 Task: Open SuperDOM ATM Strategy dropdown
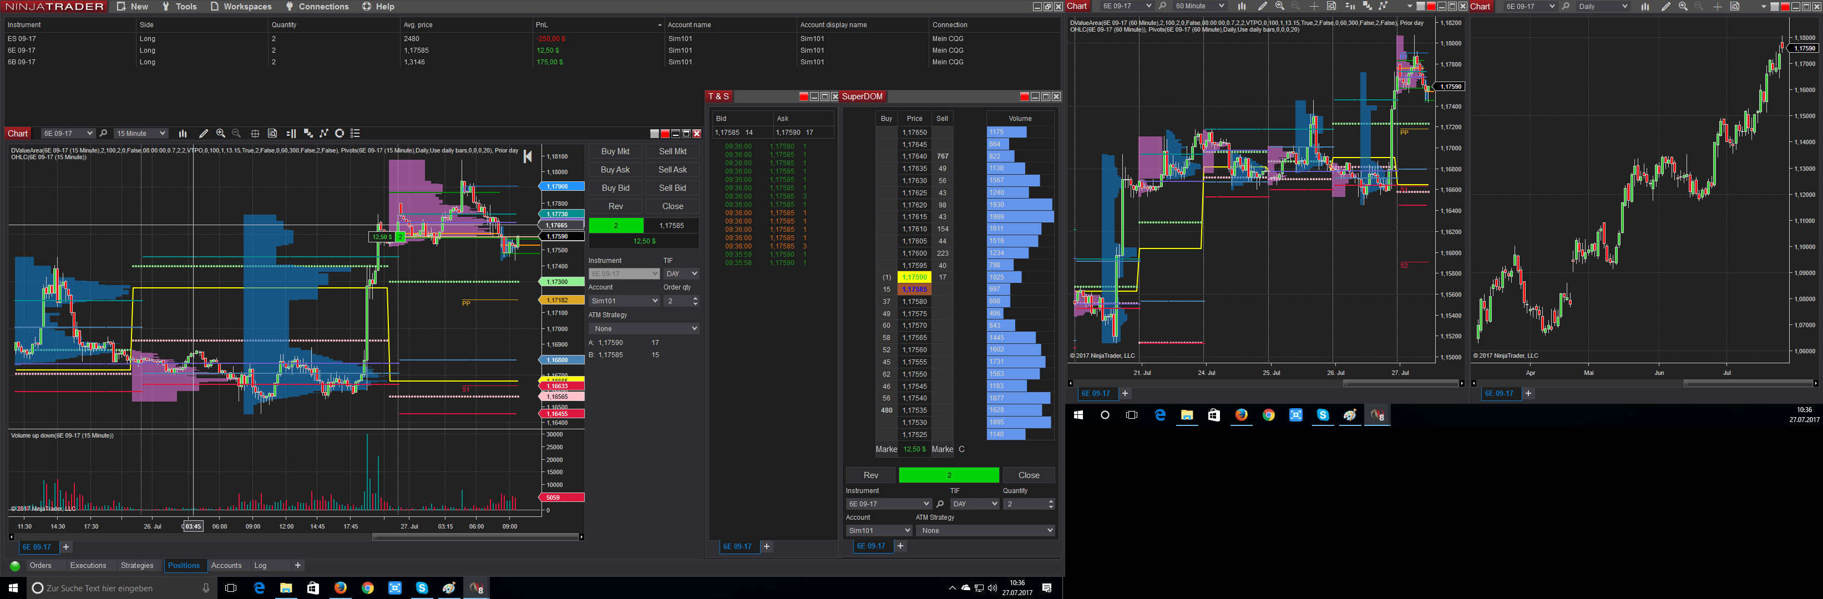tap(985, 530)
